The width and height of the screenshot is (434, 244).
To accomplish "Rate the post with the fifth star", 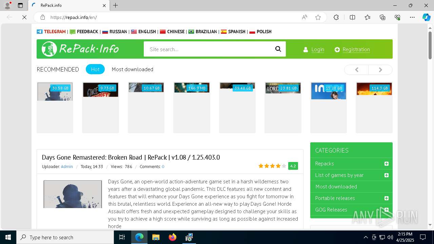I will point(284,166).
